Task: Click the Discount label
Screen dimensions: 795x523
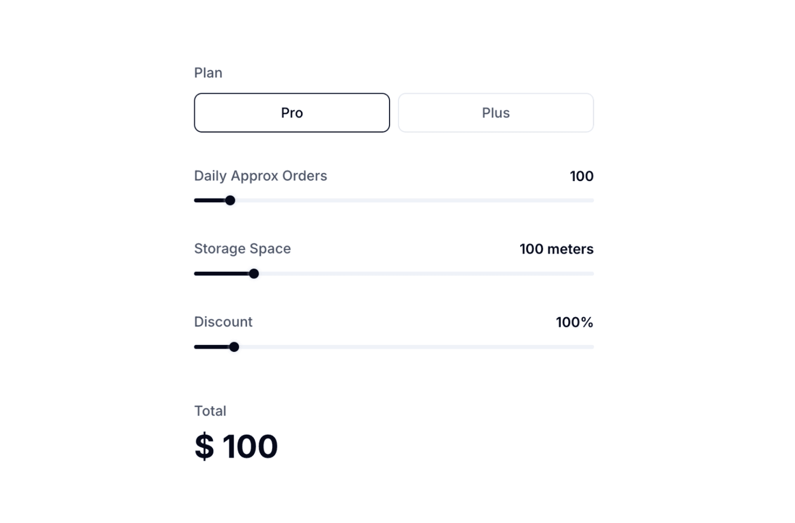Action: 223,321
